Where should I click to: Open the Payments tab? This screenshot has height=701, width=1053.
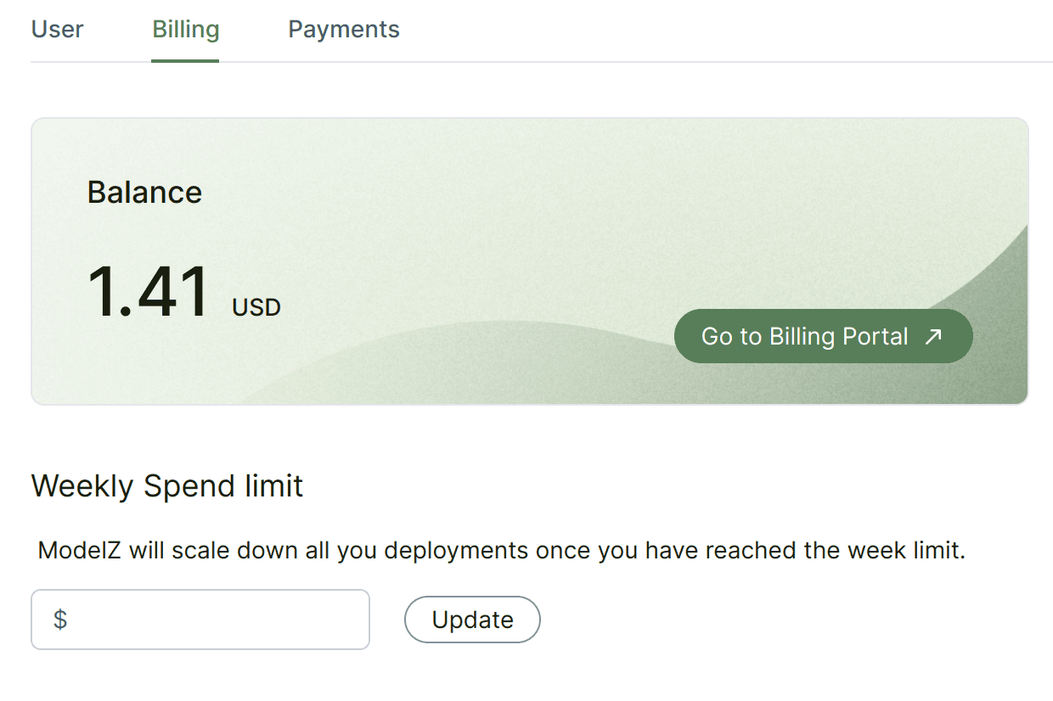pos(344,30)
